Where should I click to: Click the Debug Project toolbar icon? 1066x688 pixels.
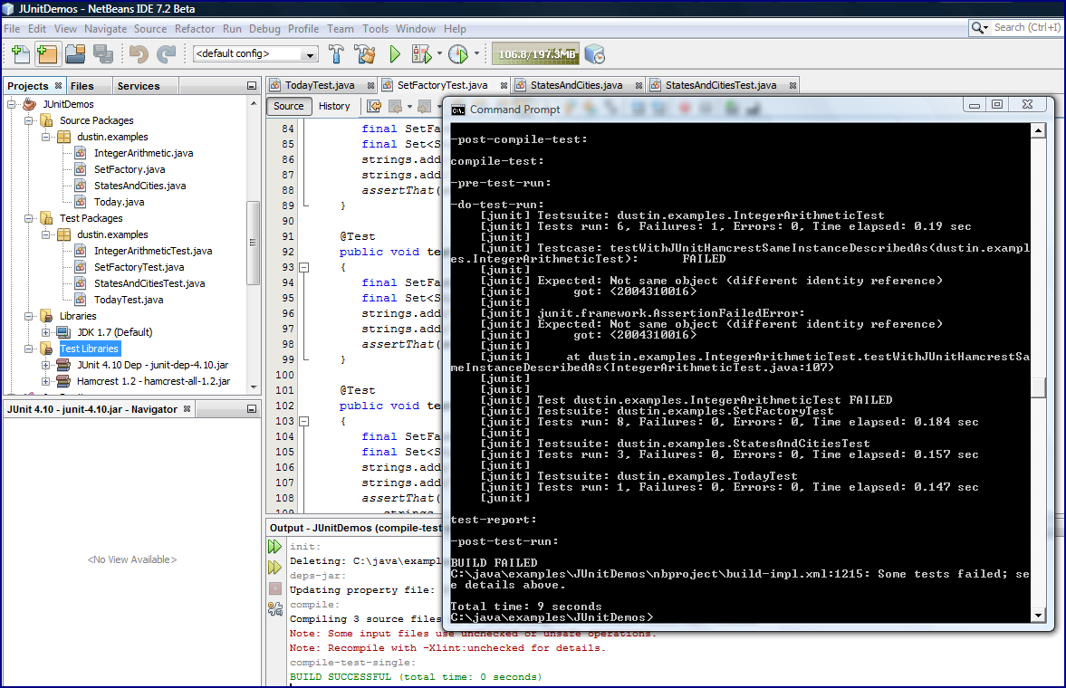421,53
